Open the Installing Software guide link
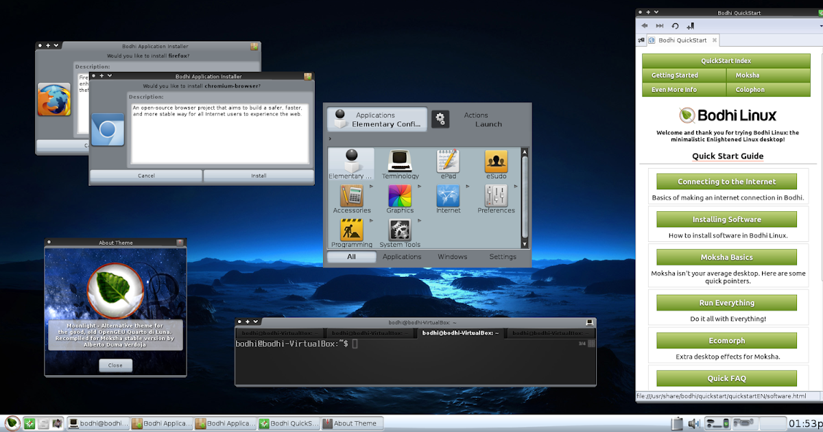 [726, 219]
